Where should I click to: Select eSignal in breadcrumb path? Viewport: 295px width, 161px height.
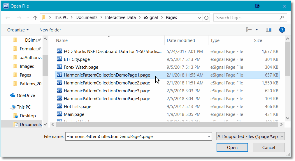tap(151, 17)
